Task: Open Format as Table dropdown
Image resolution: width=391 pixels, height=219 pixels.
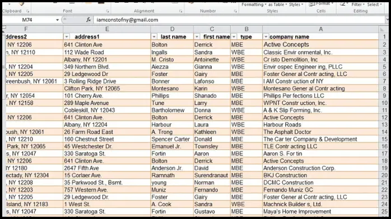Action: [x=277, y=4]
